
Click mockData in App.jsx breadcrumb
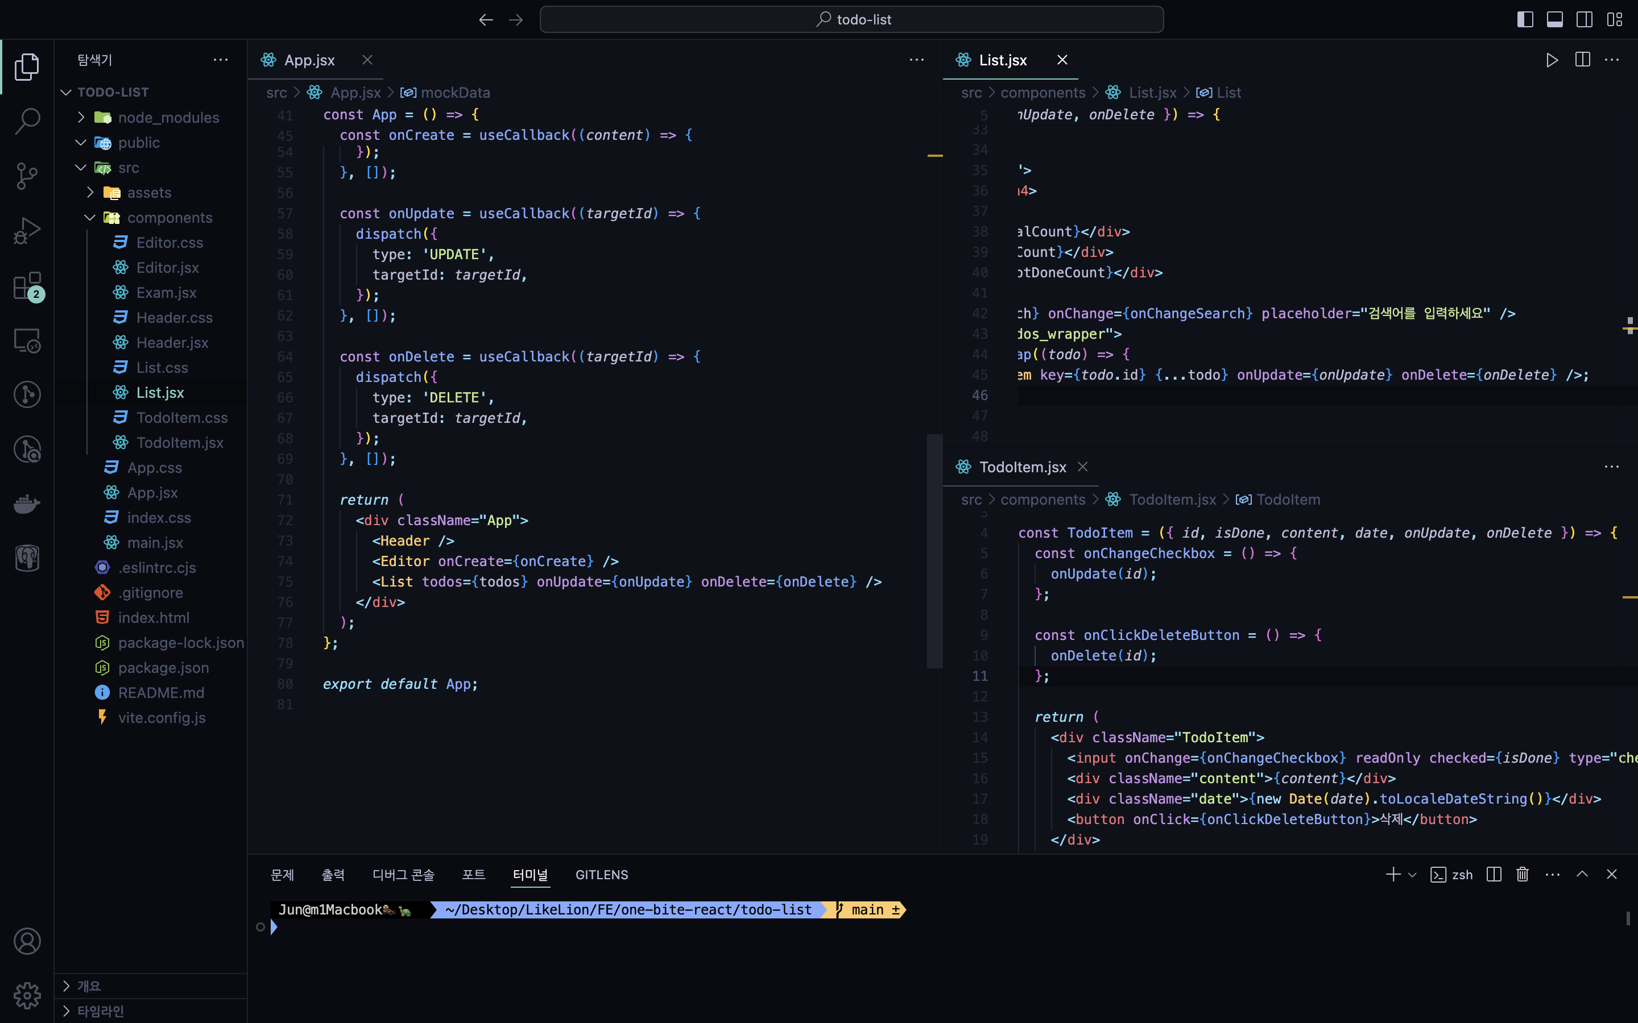tap(455, 93)
